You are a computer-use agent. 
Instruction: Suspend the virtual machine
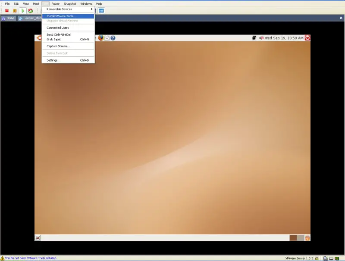pos(14,10)
